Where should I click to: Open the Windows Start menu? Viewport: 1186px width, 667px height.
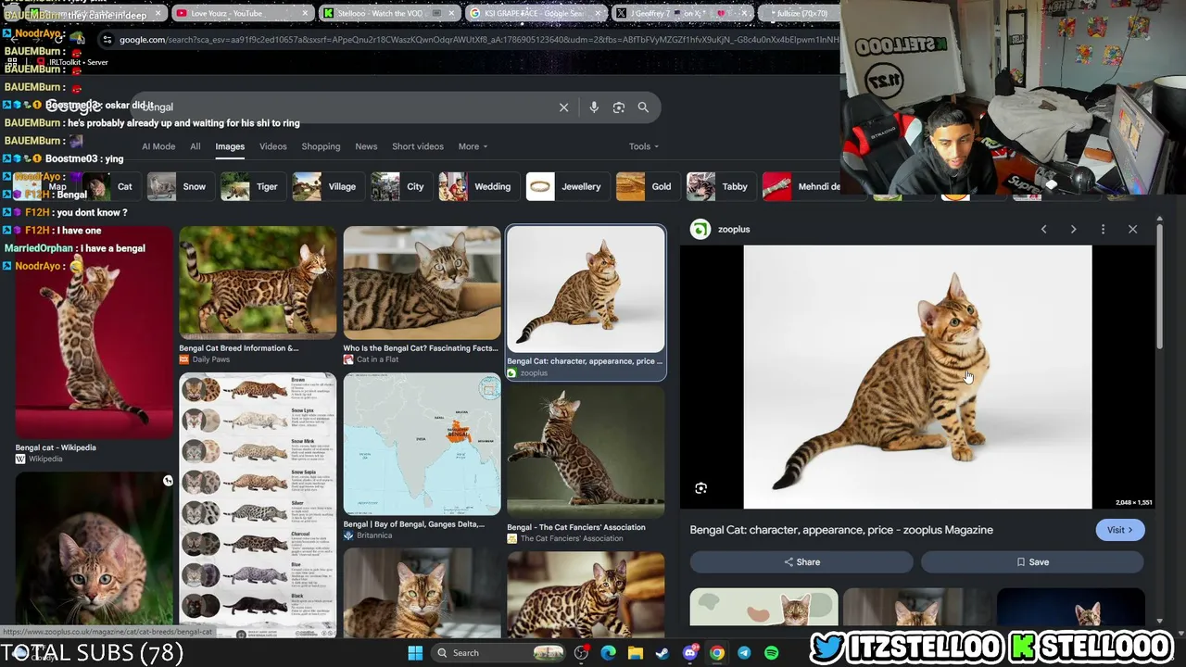[415, 653]
